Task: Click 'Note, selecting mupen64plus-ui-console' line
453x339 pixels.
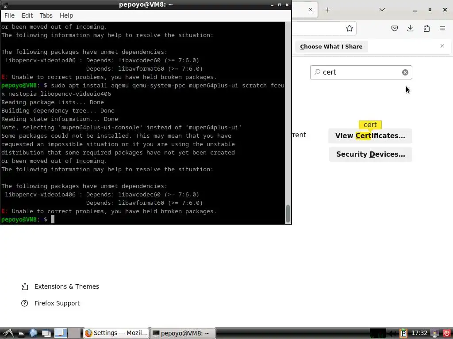Action: [x=121, y=128]
